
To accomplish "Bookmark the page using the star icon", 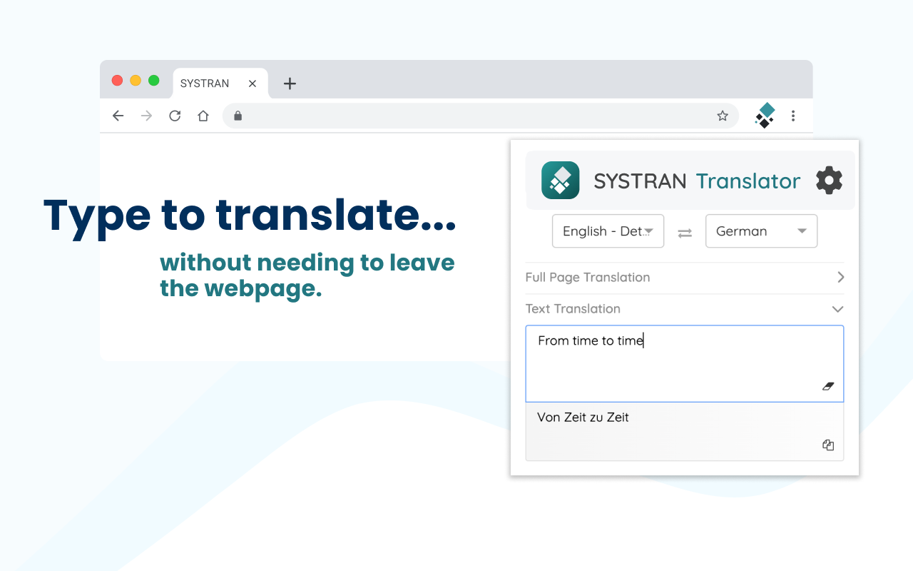I will tap(722, 115).
